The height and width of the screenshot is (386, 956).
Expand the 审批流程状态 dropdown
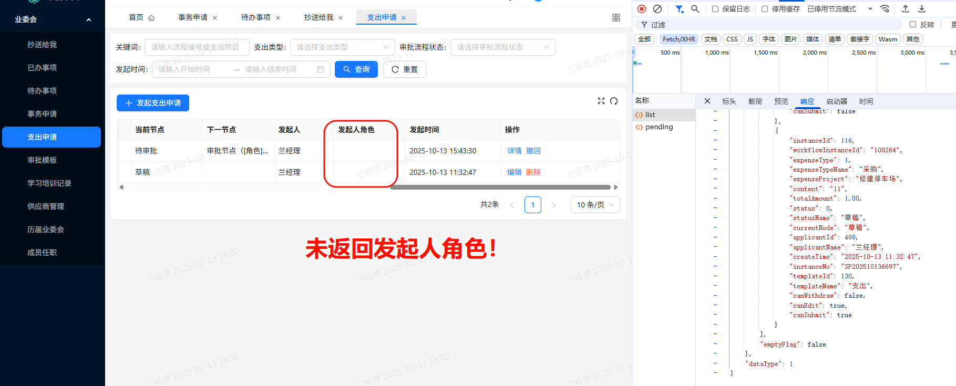click(x=502, y=47)
